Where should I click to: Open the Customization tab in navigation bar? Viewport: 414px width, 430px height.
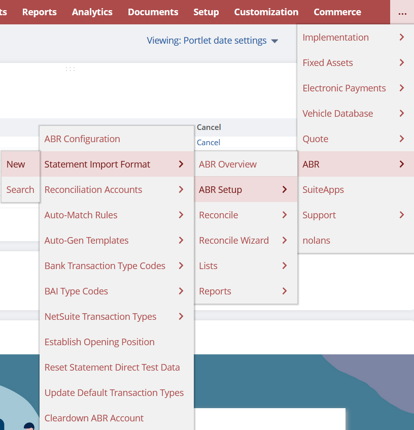pyautogui.click(x=266, y=12)
